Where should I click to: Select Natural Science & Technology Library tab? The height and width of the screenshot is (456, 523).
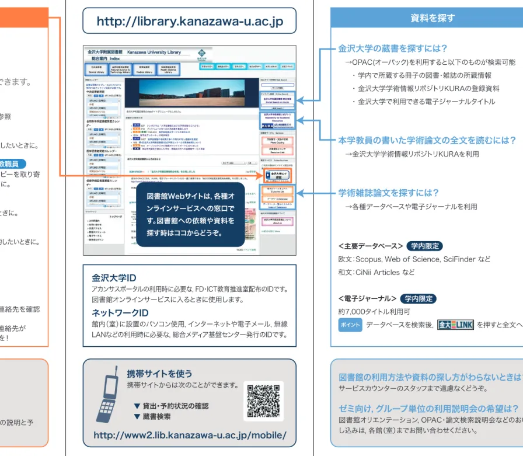(120, 69)
